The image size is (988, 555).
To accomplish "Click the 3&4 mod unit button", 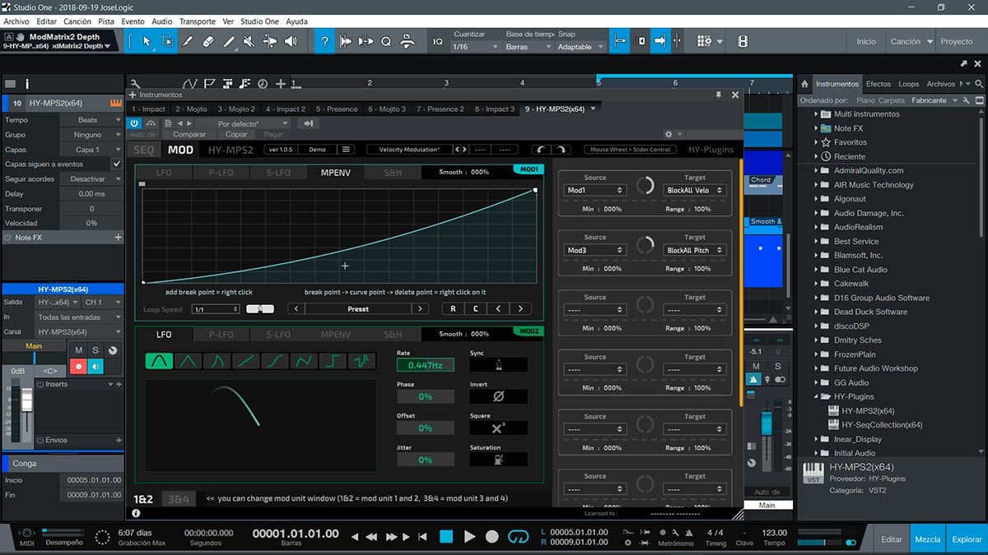I will 178,498.
